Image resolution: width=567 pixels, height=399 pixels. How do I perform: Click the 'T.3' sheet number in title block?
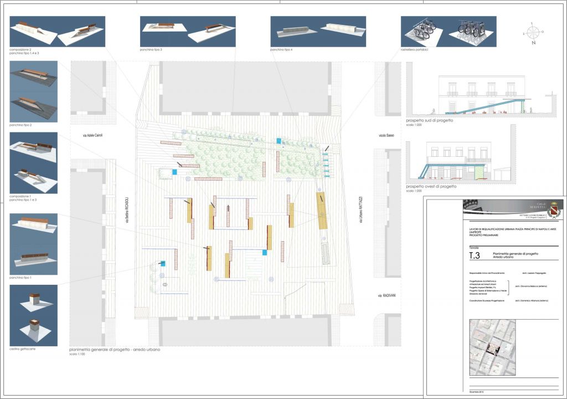[x=474, y=256]
